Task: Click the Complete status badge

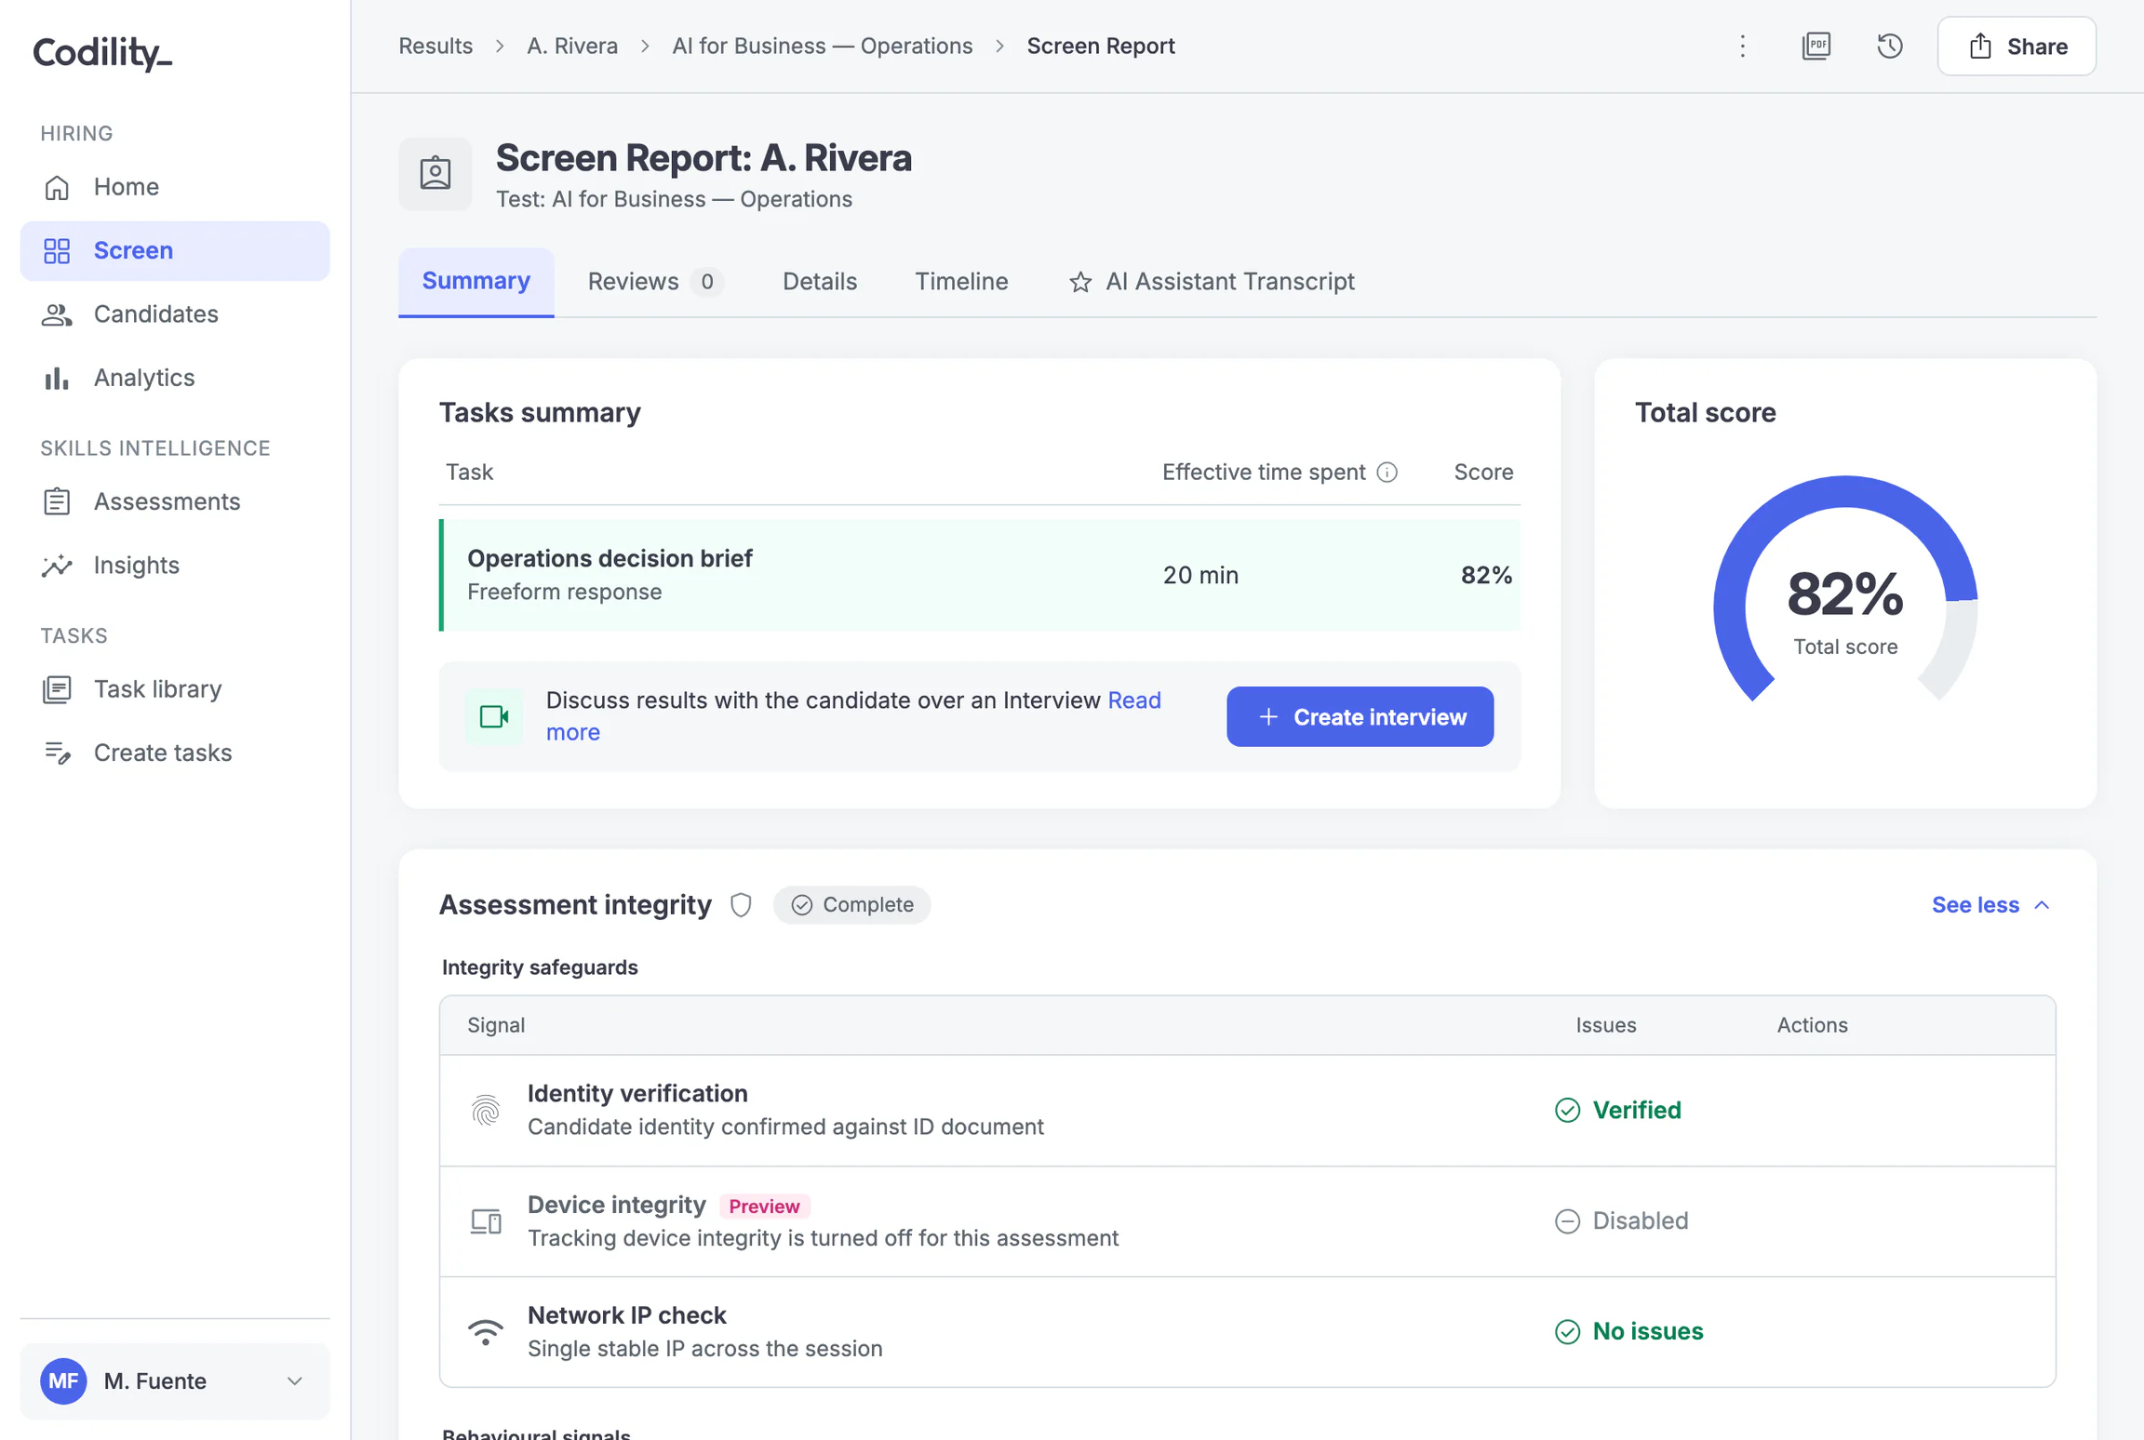Action: (851, 905)
